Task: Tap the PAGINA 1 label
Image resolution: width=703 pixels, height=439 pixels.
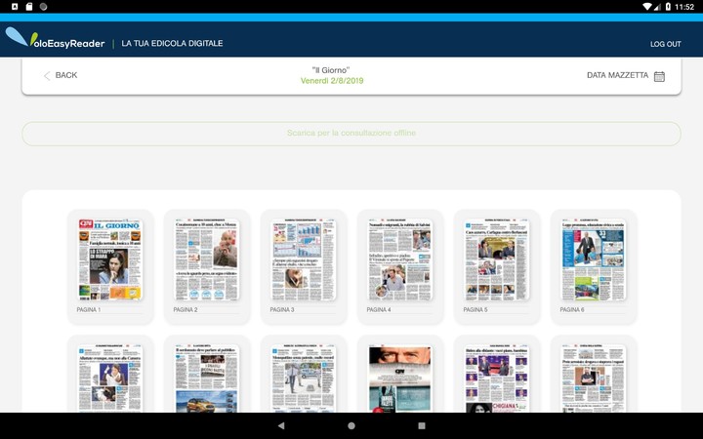Action: pos(89,309)
